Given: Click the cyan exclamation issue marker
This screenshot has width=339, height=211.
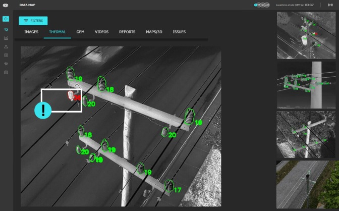Looking at the screenshot, I should [x=43, y=111].
